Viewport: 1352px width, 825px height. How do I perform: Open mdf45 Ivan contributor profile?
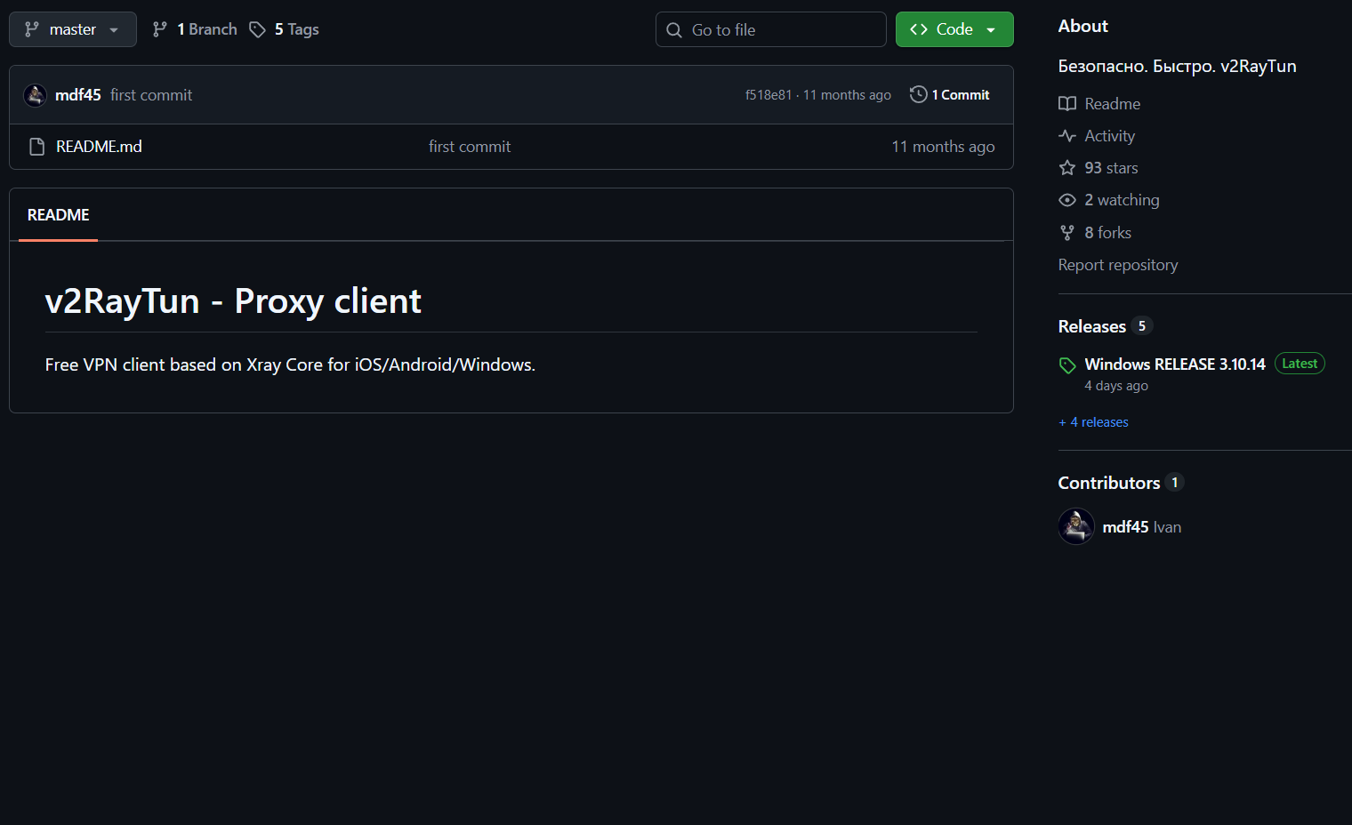point(1142,527)
